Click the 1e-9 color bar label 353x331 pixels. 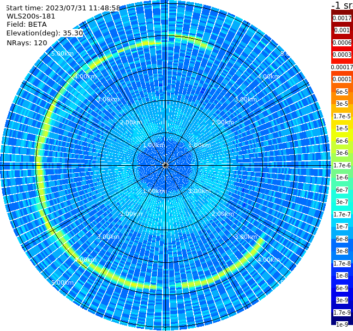(x=342, y=324)
